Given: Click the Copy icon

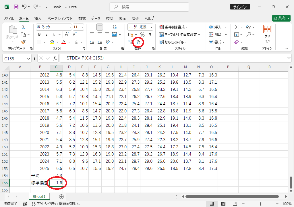Looking at the screenshot, I should (x=23, y=34).
